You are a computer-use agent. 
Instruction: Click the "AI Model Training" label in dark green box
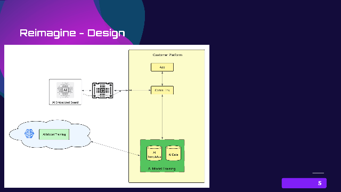162,169
